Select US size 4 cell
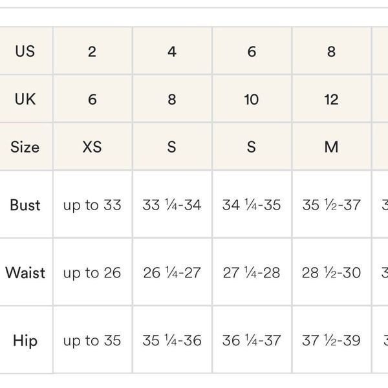 [173, 50]
